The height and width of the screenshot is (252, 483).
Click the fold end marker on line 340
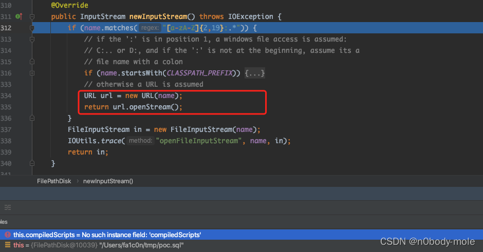tap(32, 163)
